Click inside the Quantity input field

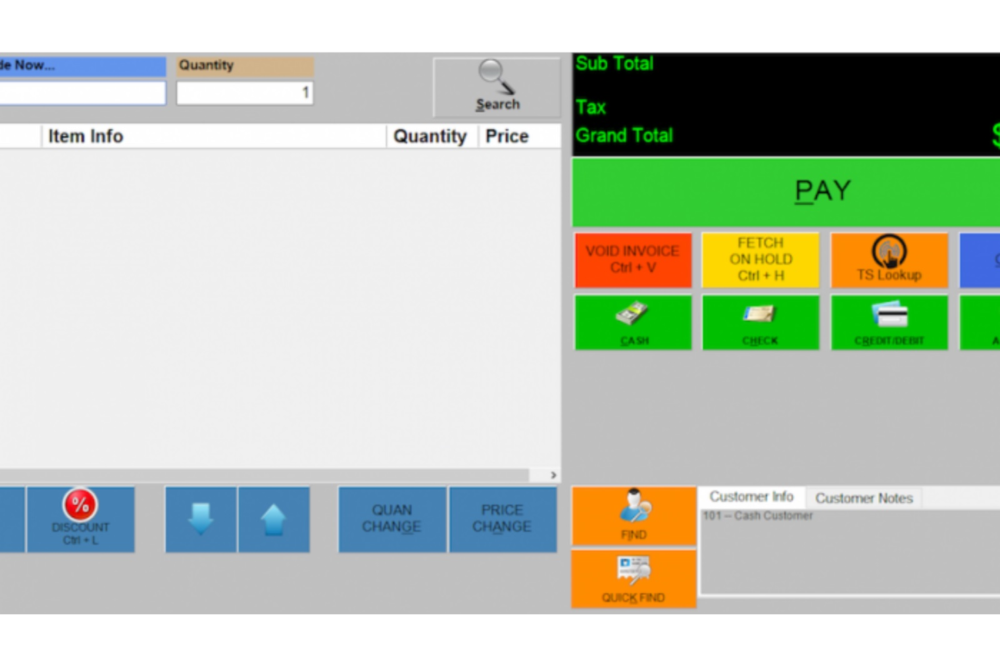(x=244, y=93)
